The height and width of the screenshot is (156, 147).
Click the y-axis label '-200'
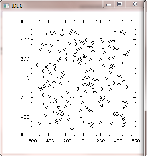point(23,98)
